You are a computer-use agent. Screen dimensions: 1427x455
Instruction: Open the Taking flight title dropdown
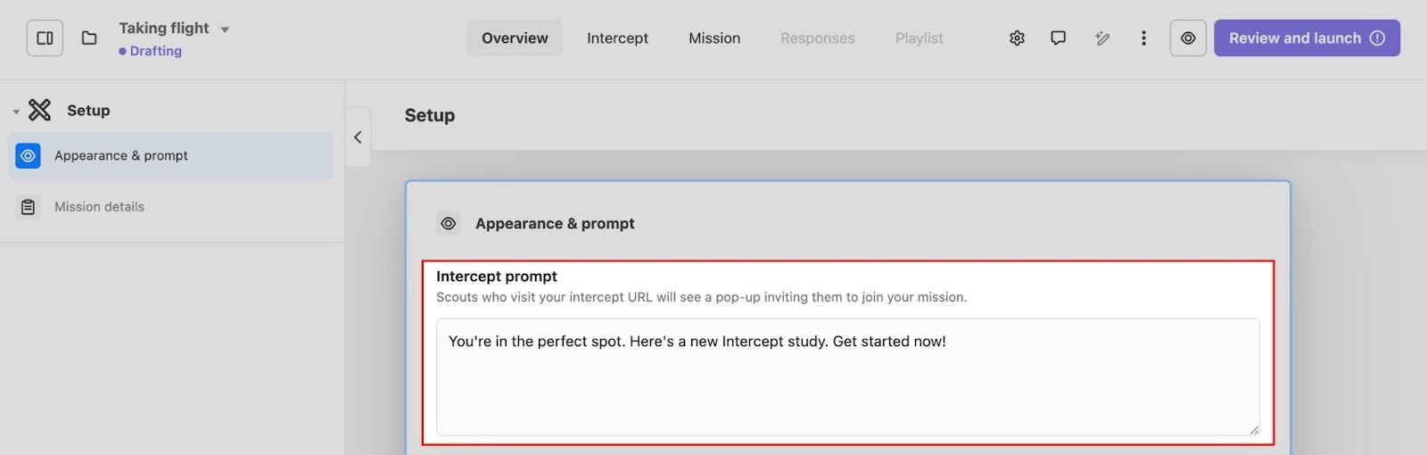pos(225,29)
